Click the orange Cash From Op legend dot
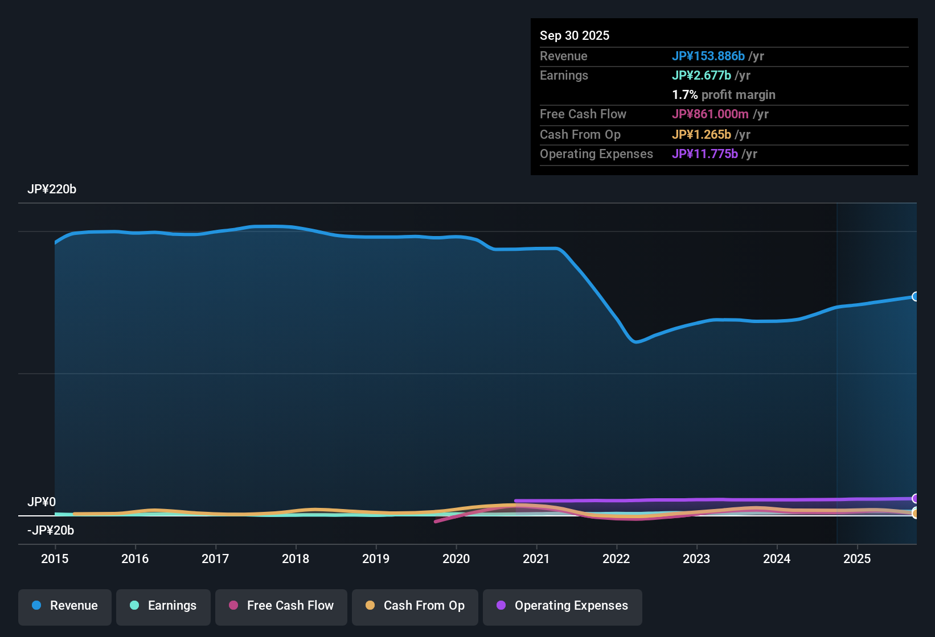 pos(370,606)
